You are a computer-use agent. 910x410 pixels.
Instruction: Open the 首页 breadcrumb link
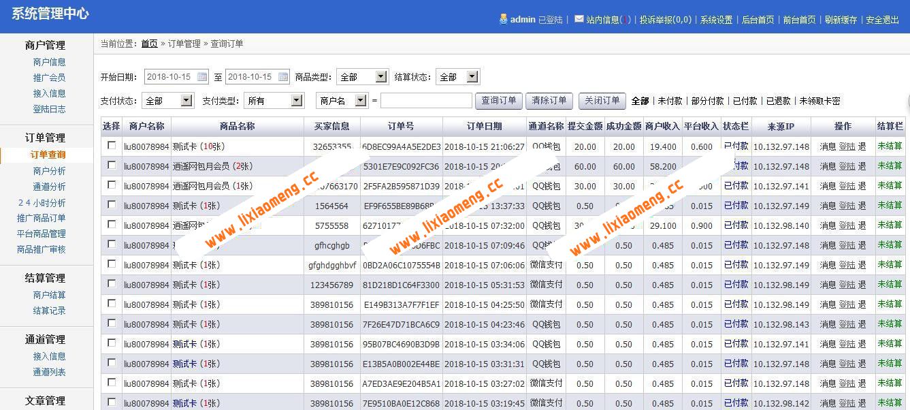click(150, 43)
